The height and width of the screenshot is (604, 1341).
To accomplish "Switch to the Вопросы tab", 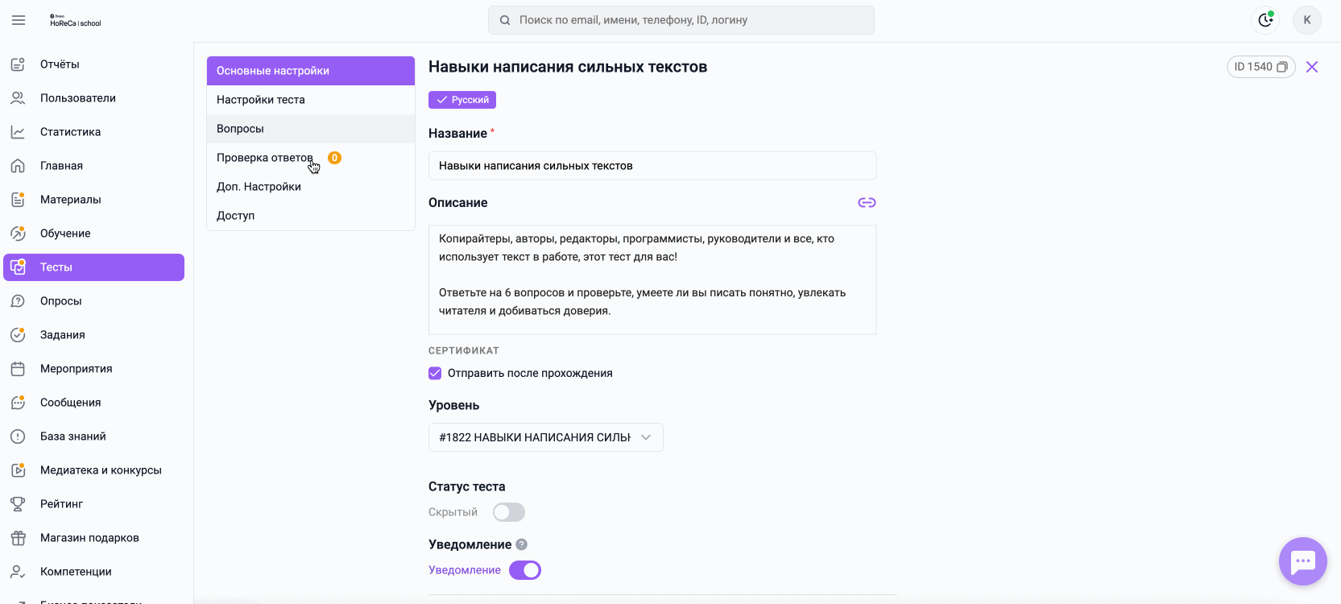I will point(240,129).
